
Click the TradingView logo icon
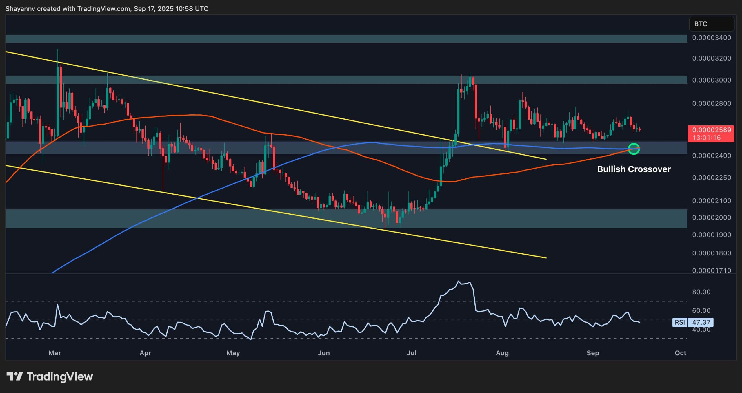14,376
